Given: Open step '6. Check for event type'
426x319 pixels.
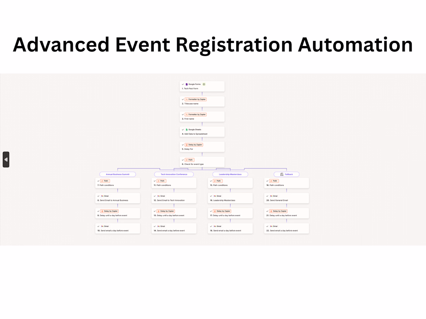Looking at the screenshot, I should pos(202,162).
